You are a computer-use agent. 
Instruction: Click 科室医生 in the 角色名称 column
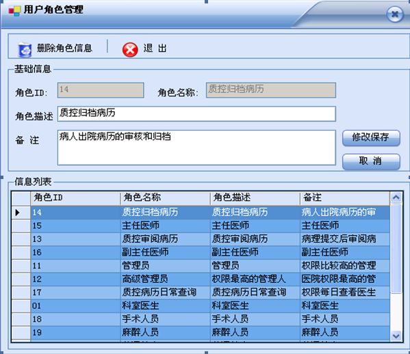pyautogui.click(x=165, y=305)
